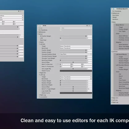Click Palm To Thumb Axis Z field
The image size is (129, 129).
point(87,67)
